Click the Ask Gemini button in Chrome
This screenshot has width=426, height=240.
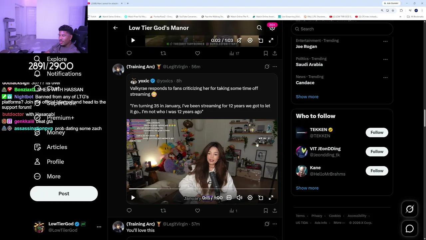pyautogui.click(x=391, y=3)
